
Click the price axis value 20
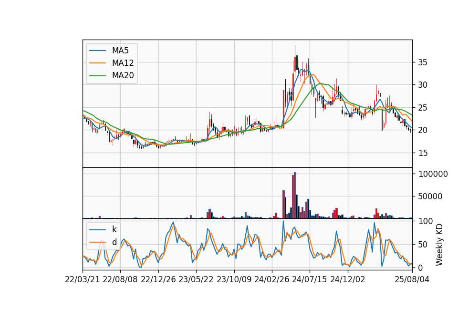click(423, 130)
